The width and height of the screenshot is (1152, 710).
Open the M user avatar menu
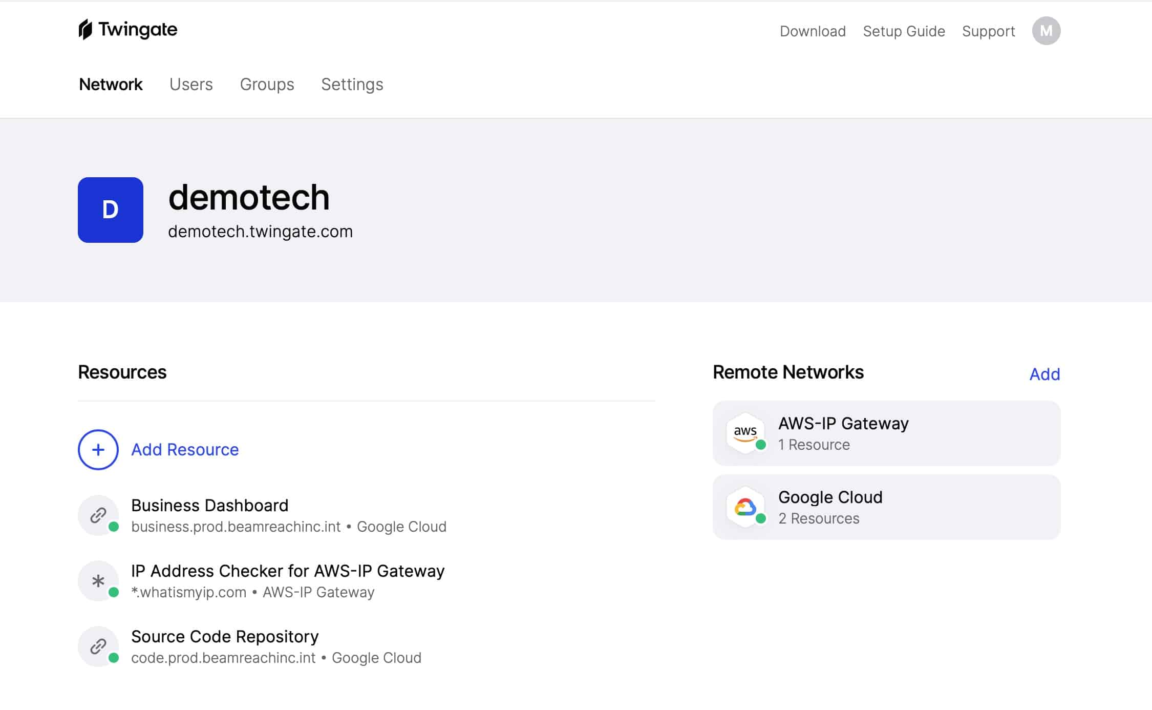(1046, 31)
